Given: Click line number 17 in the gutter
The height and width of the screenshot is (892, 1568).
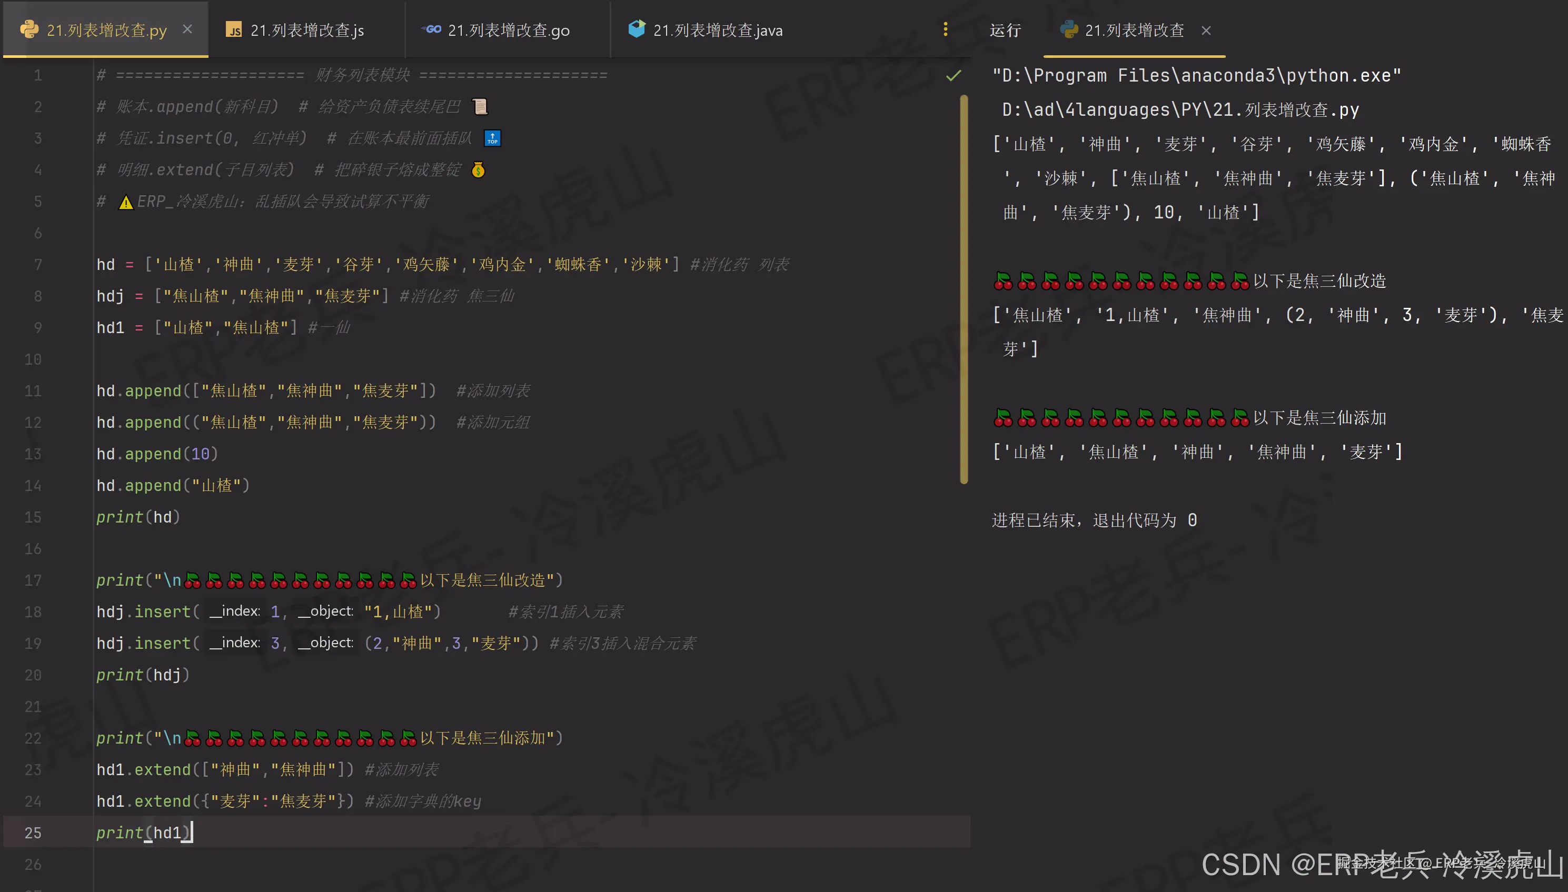Looking at the screenshot, I should (x=33, y=580).
